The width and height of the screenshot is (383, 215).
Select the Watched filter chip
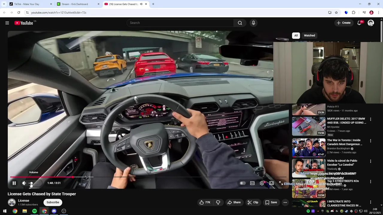click(x=309, y=36)
